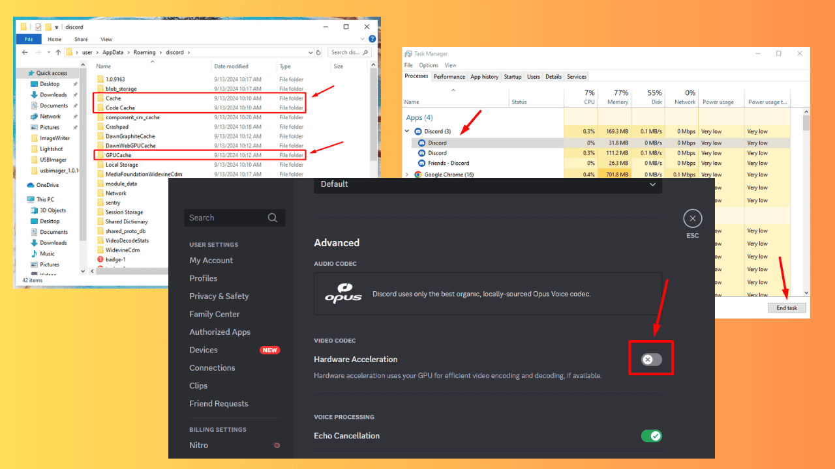This screenshot has width=835, height=469.
Task: Click the forward arrow in File Explorer
Action: coord(38,52)
